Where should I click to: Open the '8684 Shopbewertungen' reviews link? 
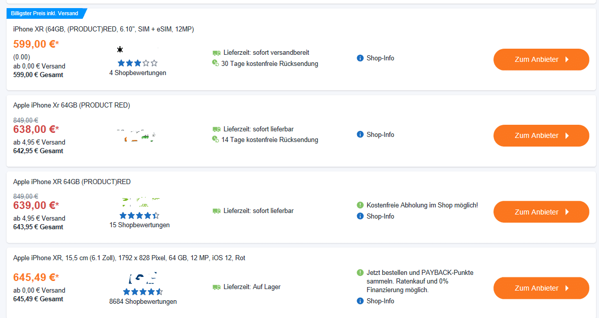click(x=143, y=302)
